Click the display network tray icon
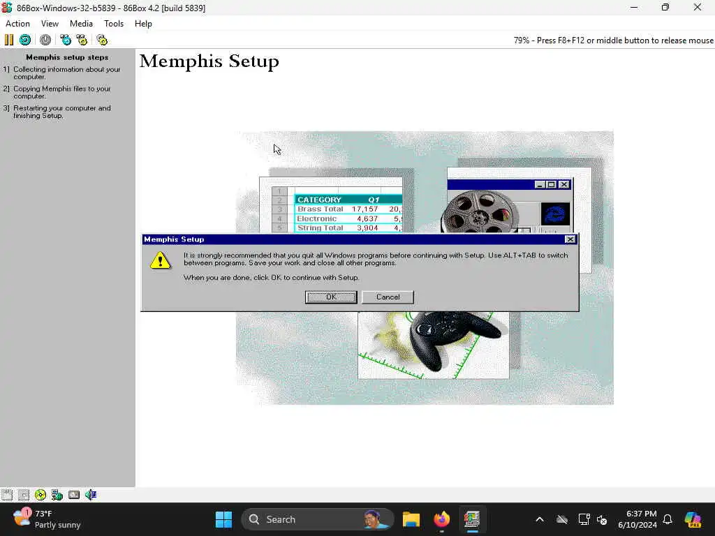This screenshot has height=536, width=715. pos(584,519)
